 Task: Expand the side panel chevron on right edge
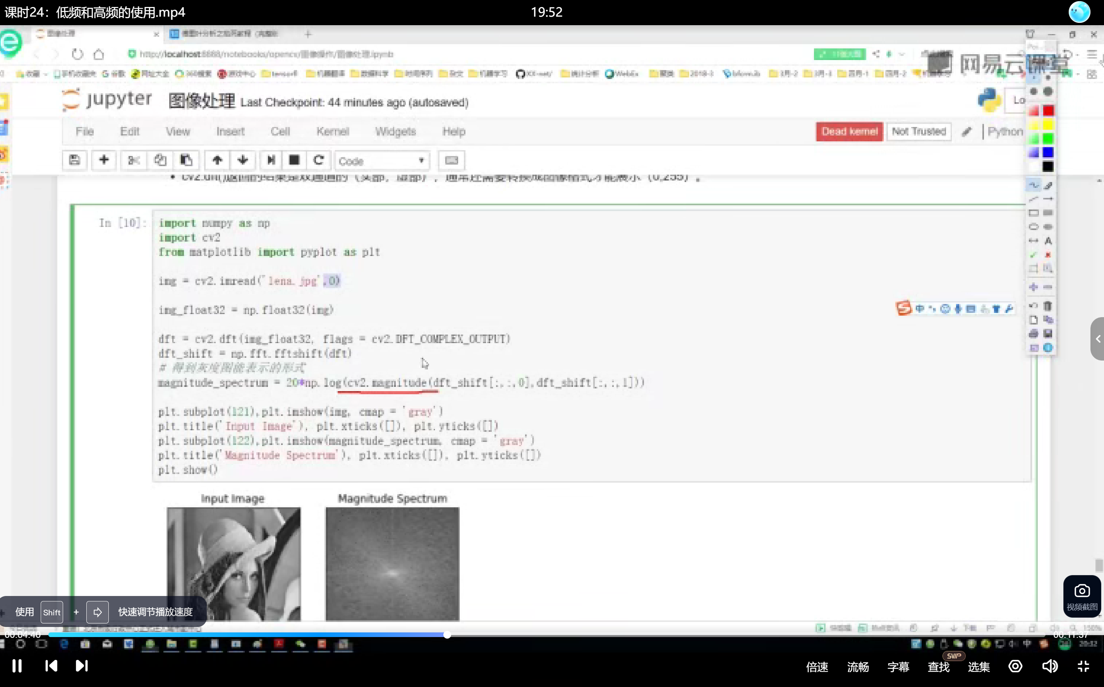(1098, 338)
